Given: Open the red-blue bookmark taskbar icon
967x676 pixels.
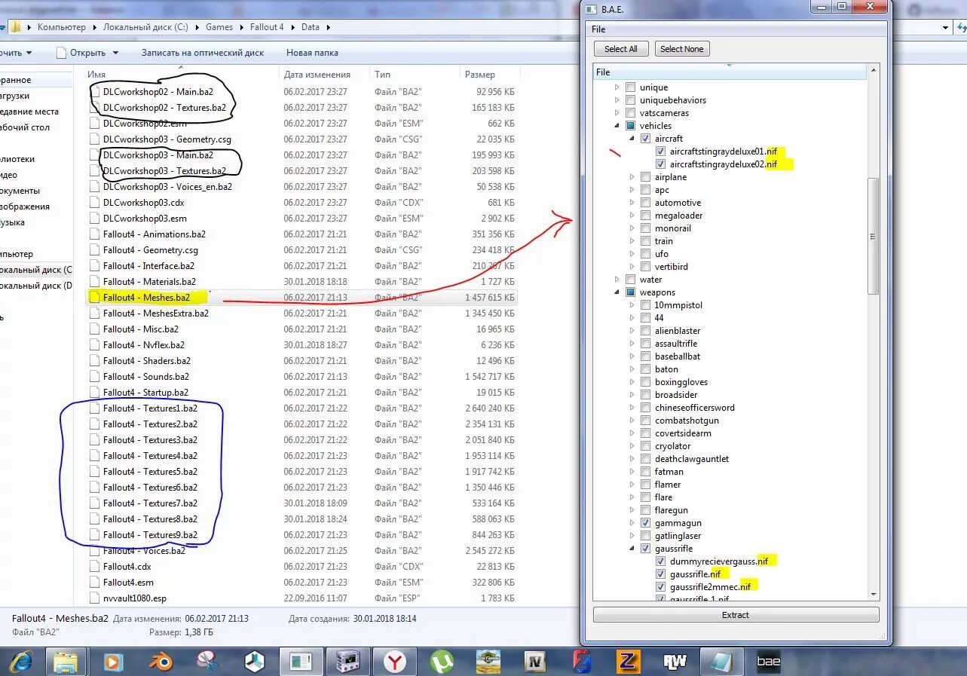Looking at the screenshot, I should click(x=581, y=662).
